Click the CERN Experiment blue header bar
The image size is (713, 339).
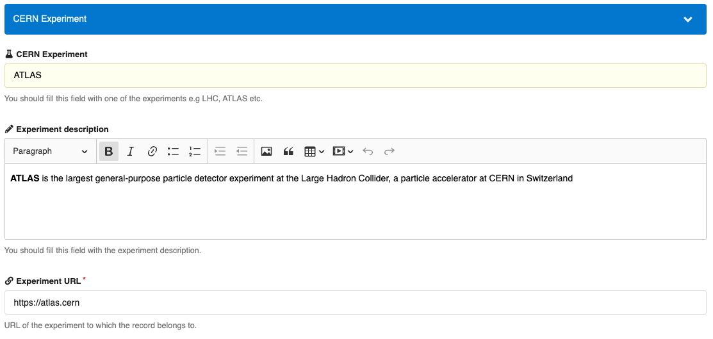tap(355, 19)
